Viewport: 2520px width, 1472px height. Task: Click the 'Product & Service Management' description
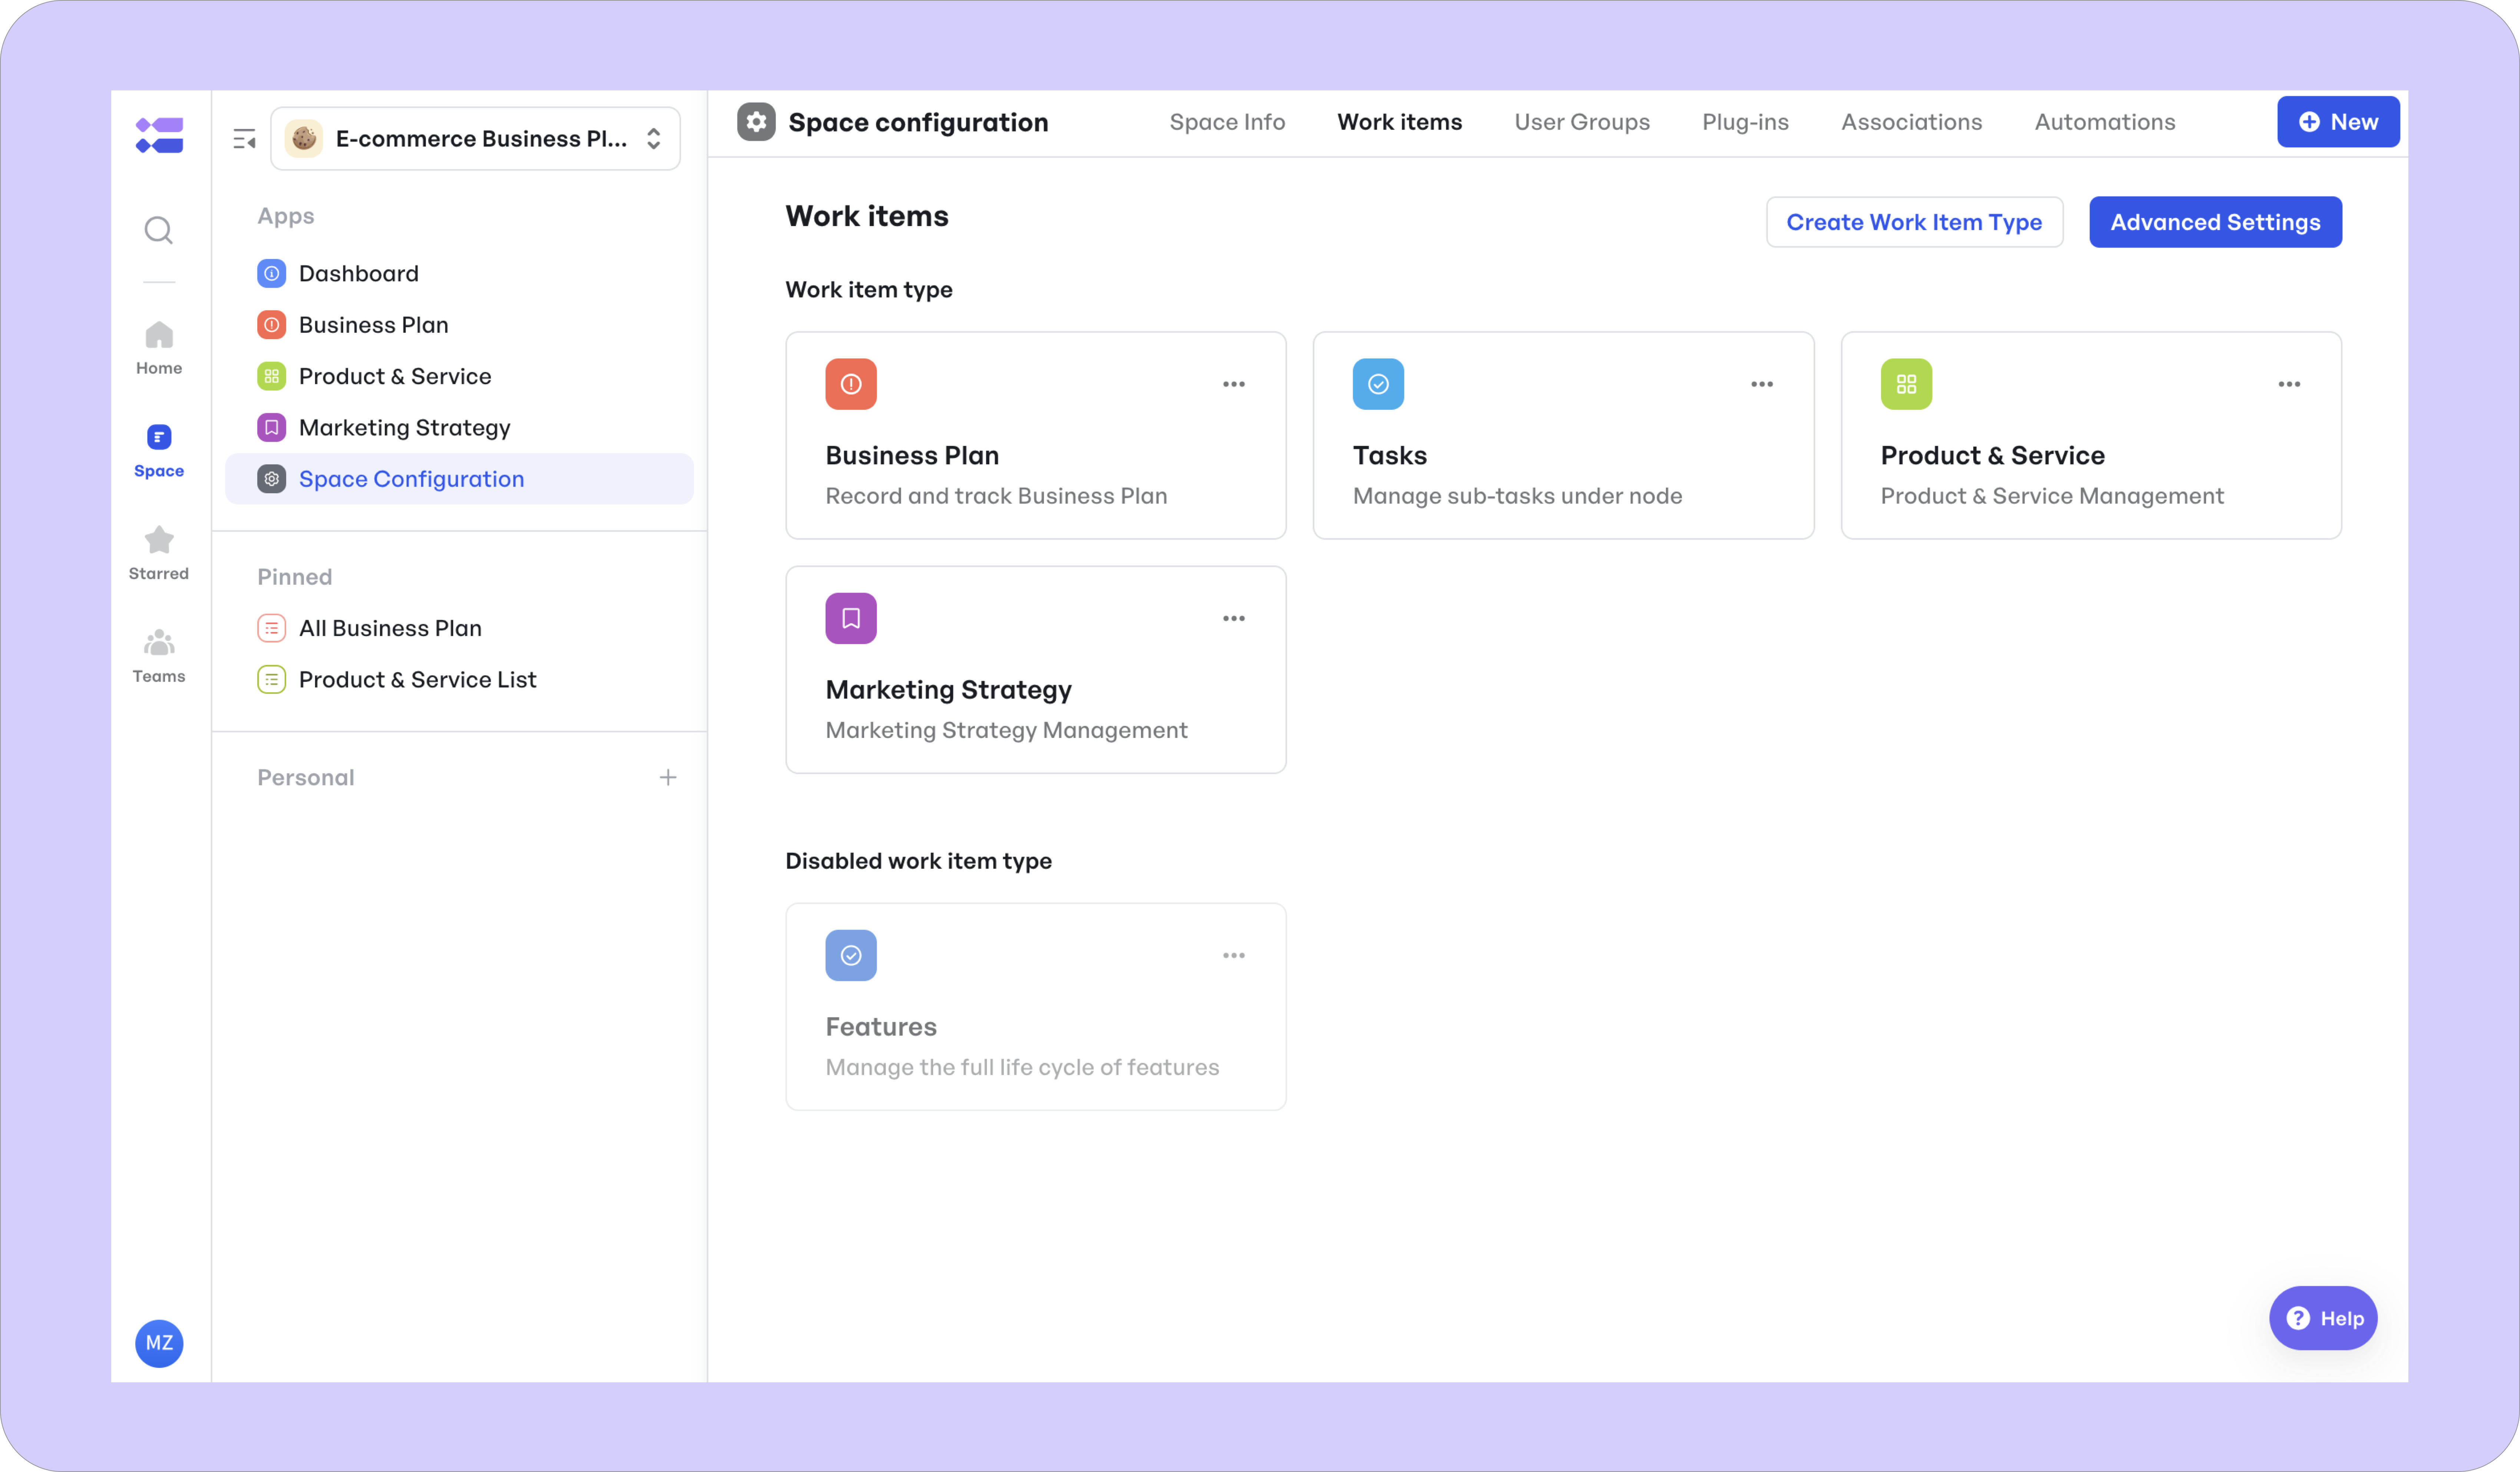(x=2052, y=496)
